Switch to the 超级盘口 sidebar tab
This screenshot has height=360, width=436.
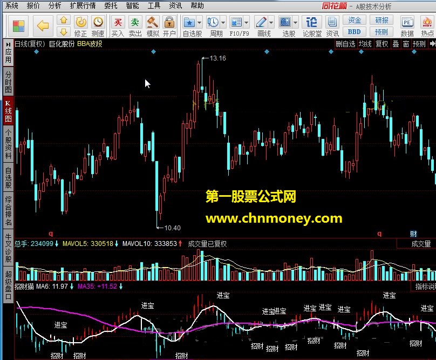tap(8, 285)
